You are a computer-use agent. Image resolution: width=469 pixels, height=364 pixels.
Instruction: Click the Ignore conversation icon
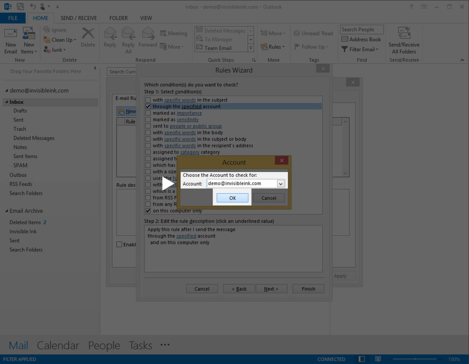(x=47, y=30)
